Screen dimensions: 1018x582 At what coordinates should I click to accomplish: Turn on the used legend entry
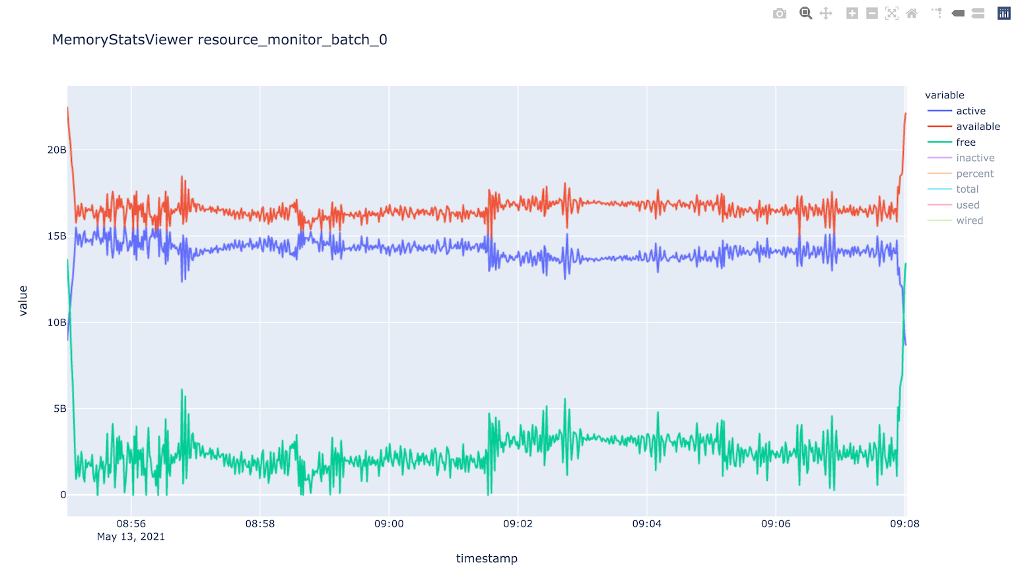click(968, 205)
